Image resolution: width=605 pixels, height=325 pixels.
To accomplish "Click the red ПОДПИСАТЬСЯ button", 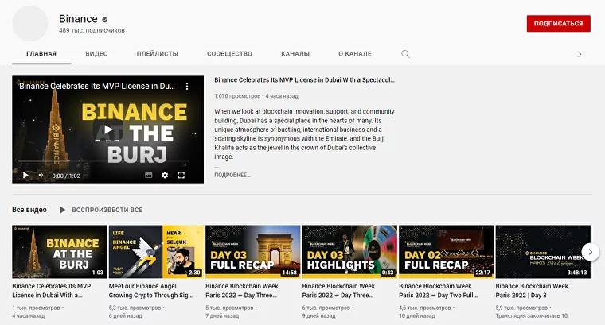I will 558,24.
